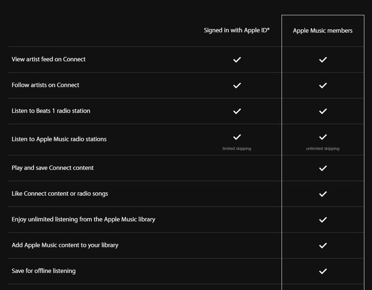372x290 pixels.
Task: Click checkmark for unlimited listening row
Action: click(323, 220)
